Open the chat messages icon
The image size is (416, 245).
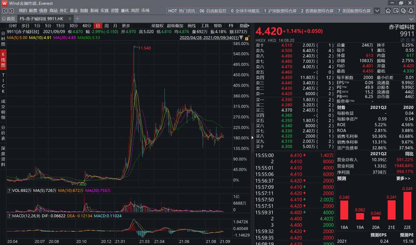403,11
